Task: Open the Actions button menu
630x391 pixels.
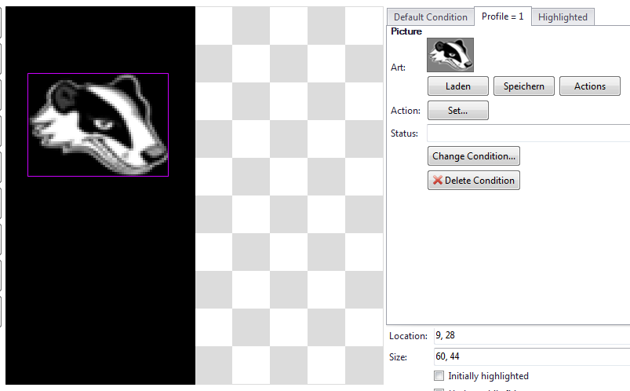Action: [589, 86]
